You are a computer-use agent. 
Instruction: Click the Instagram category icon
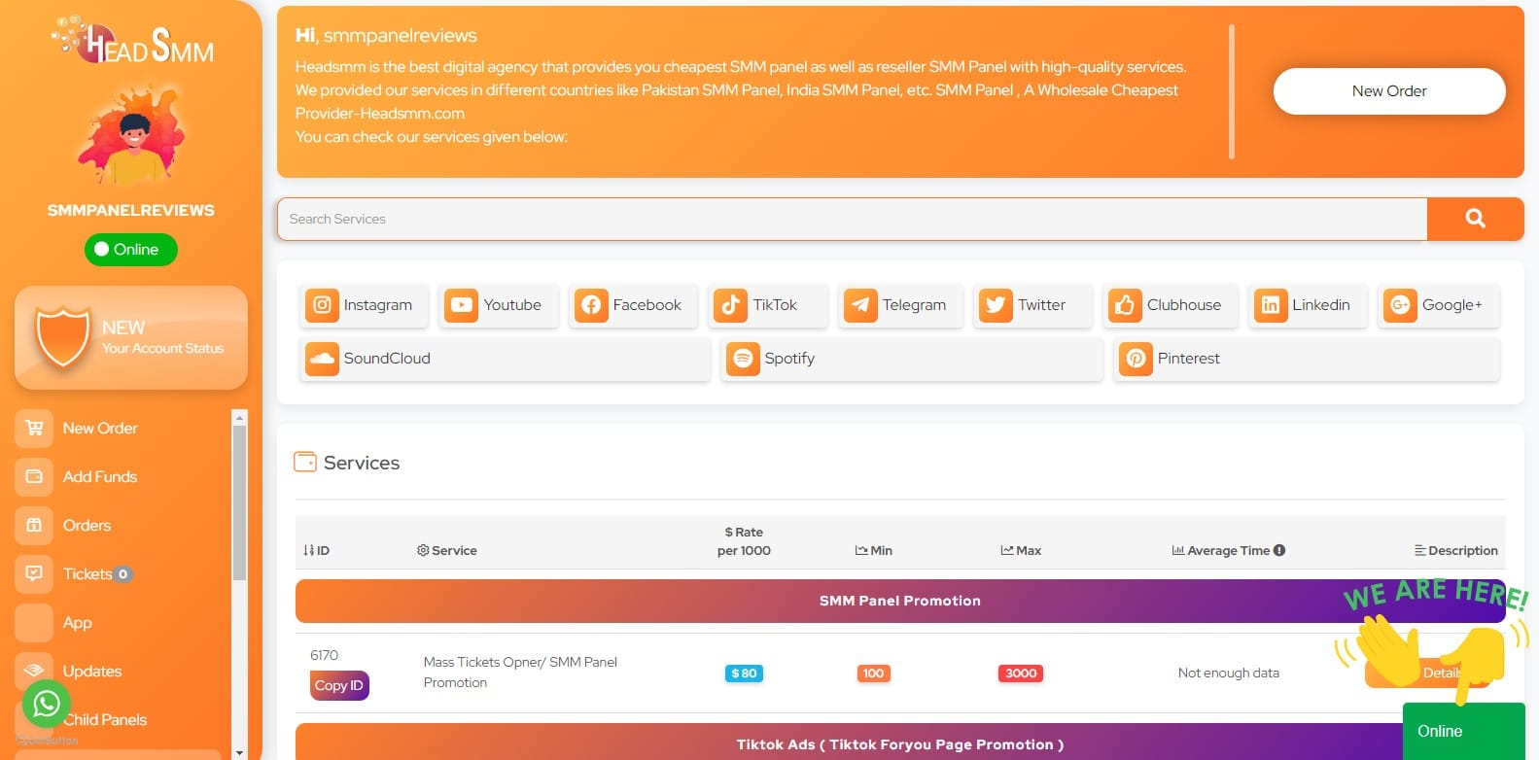point(322,305)
